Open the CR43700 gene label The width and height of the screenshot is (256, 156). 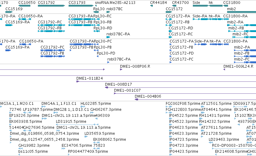click(x=180, y=3)
